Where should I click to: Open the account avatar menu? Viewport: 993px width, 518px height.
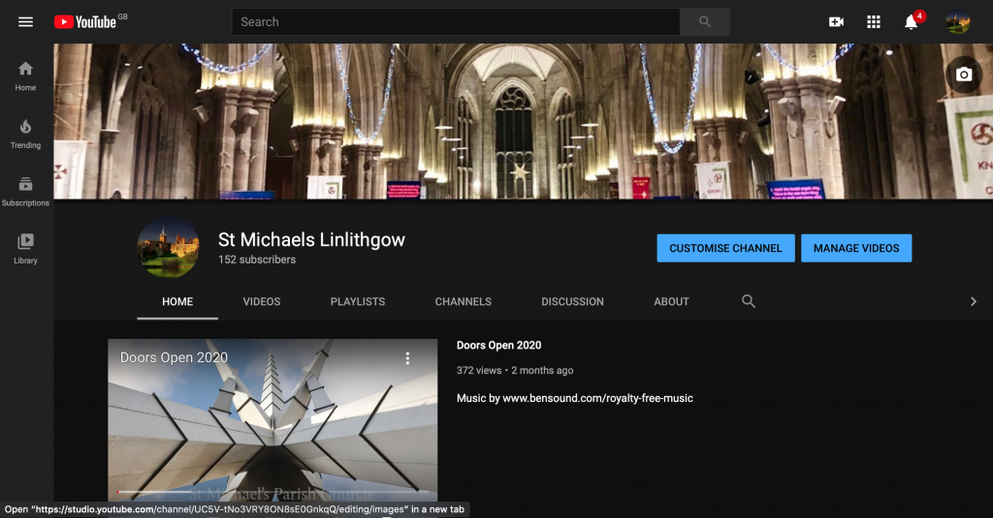(x=958, y=21)
